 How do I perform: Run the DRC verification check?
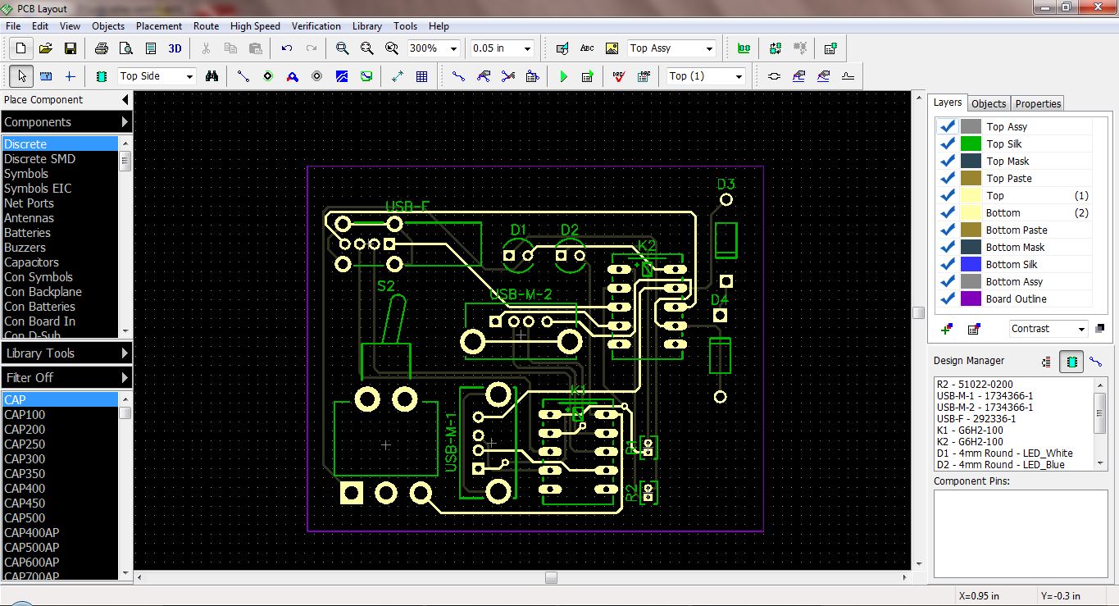tap(618, 75)
